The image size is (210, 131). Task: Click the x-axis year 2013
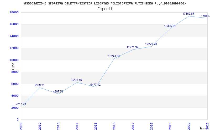coord(58,126)
